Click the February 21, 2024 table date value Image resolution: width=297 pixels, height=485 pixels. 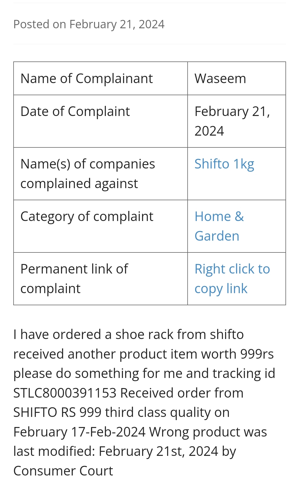click(232, 121)
